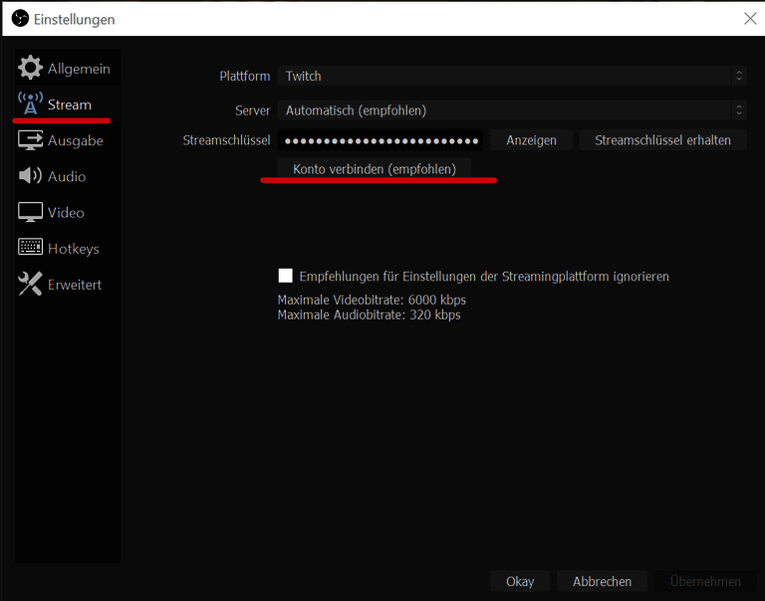Focus the Streamschlüssel password field
This screenshot has height=601, width=765.
tap(381, 140)
